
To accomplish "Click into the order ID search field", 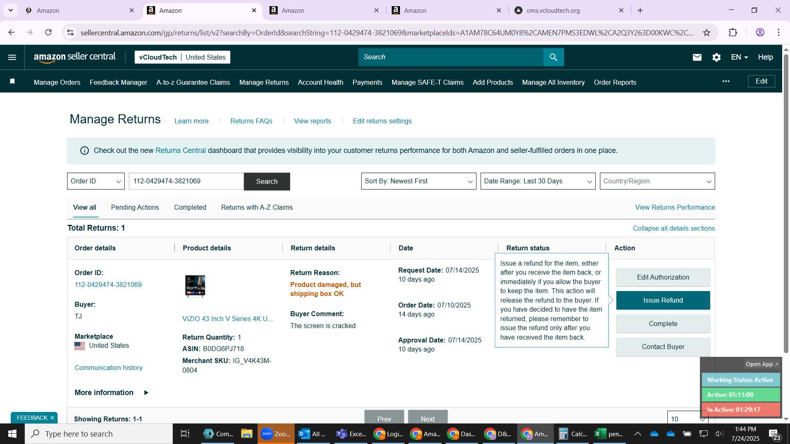I will pos(186,181).
